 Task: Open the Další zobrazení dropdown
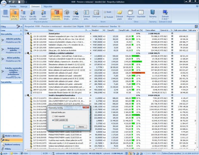(x=43, y=14)
